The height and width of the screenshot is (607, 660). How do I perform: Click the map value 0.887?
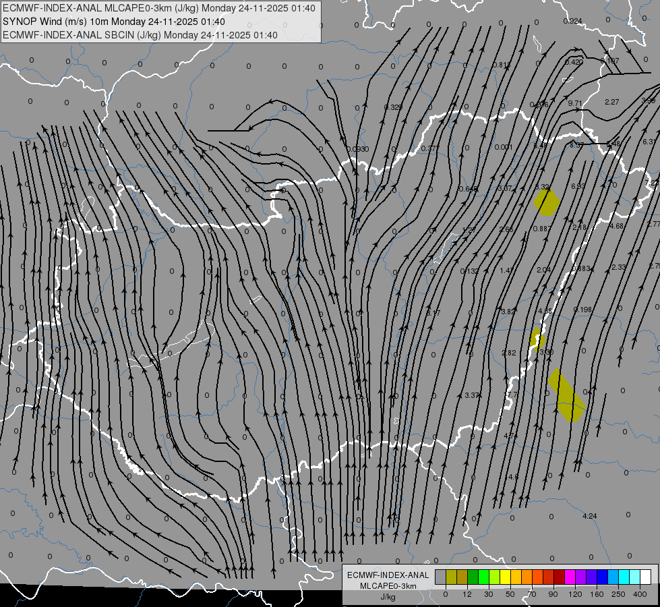(542, 229)
